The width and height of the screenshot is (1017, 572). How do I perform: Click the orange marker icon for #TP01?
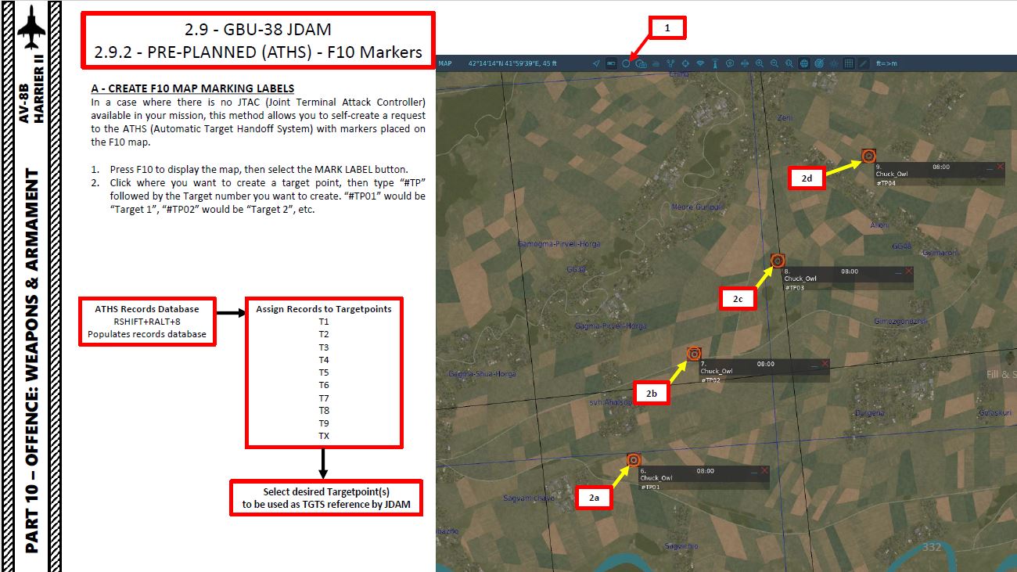click(x=634, y=460)
